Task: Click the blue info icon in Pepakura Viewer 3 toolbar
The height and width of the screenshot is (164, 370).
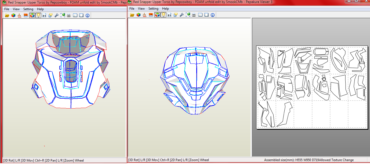Action: coord(213,15)
